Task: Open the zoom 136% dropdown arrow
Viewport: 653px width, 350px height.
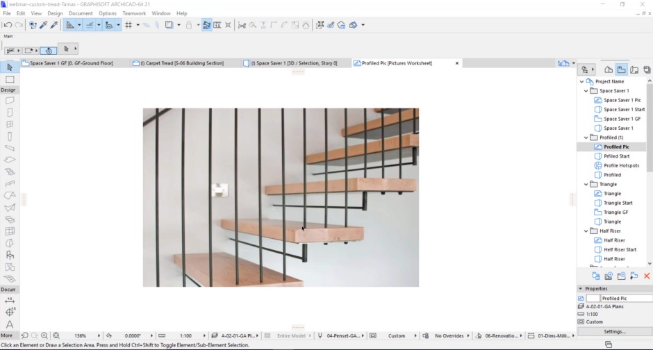Action: tap(99, 335)
